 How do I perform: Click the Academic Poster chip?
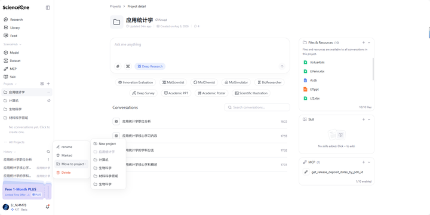(x=211, y=93)
